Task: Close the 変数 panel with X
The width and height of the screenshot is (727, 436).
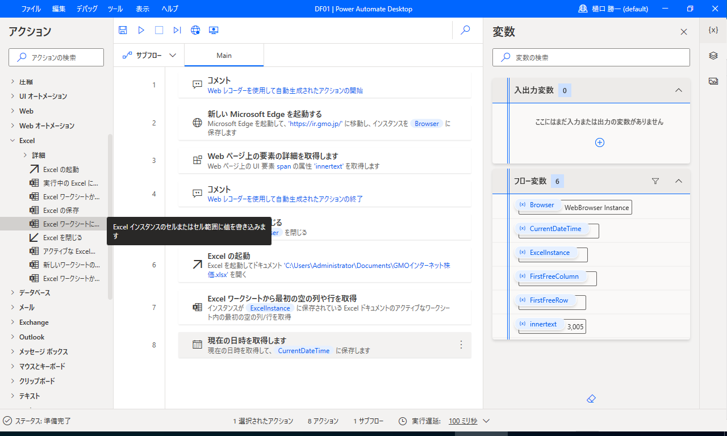Action: tap(684, 32)
